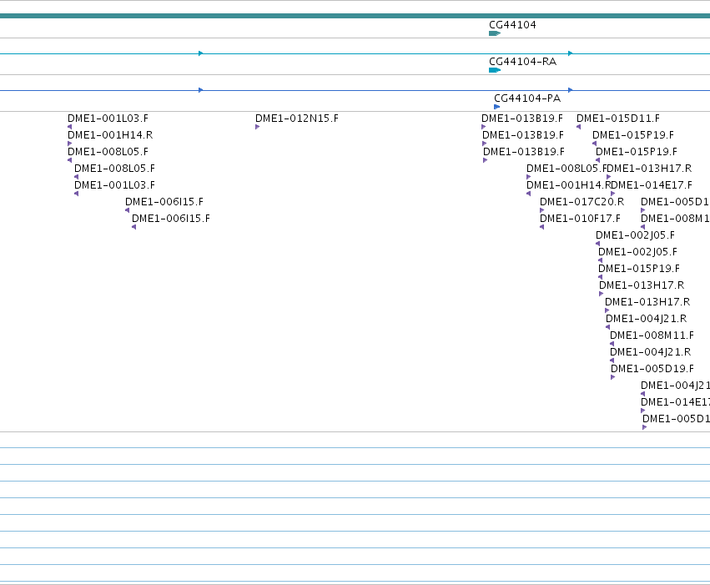Click the CG44104-RA transcript arrow glyph
The image size is (710, 585).
click(495, 70)
